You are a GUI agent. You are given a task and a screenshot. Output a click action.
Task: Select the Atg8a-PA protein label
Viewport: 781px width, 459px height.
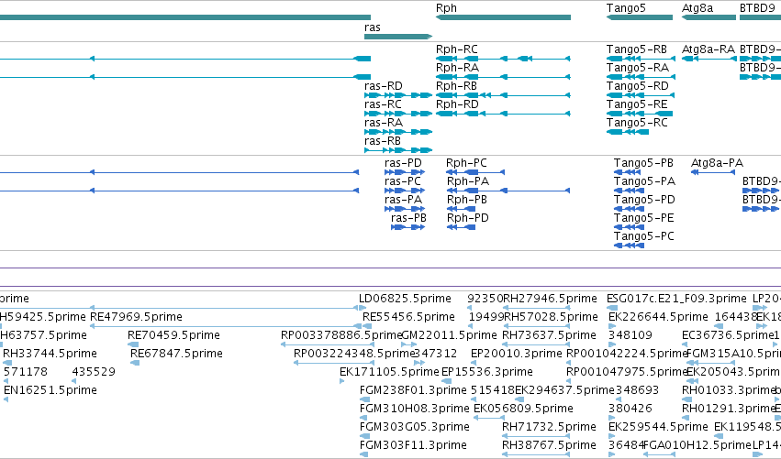(718, 163)
